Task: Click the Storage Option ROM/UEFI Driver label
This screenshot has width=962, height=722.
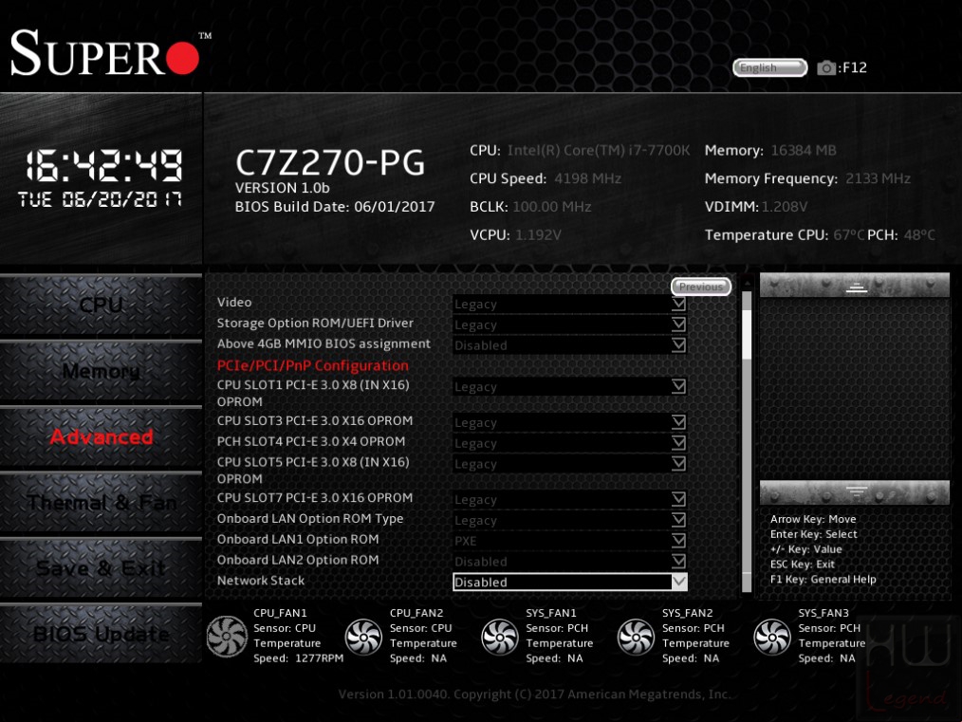Action: coord(315,323)
